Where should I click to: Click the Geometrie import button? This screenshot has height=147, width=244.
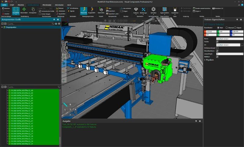pyautogui.click(x=101, y=11)
